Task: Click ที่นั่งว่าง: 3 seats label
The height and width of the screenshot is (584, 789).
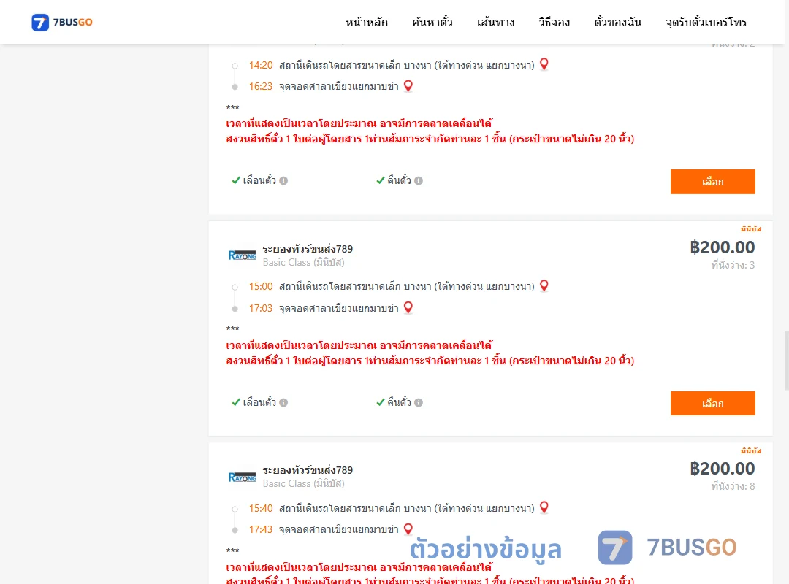Action: coord(733,265)
